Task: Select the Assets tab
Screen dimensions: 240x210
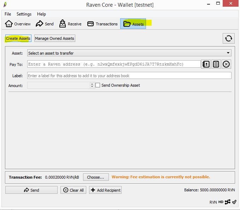Action: tap(133, 24)
